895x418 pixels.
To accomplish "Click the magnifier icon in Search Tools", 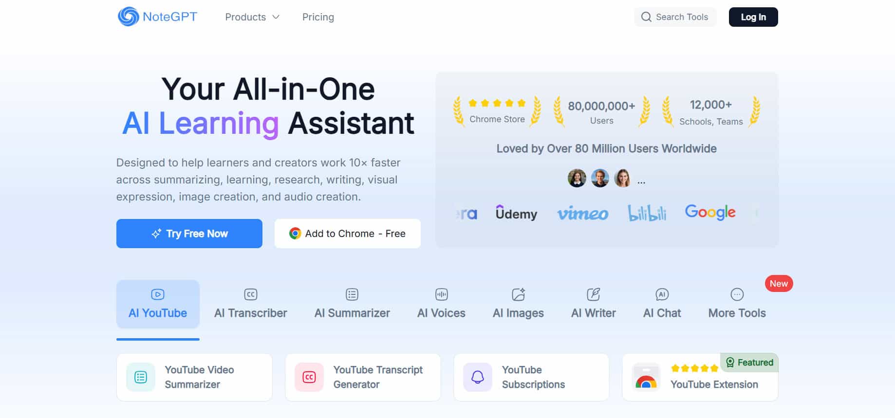I will click(x=646, y=17).
